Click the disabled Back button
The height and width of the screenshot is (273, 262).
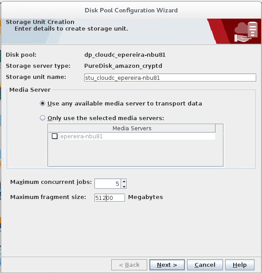[x=129, y=265]
